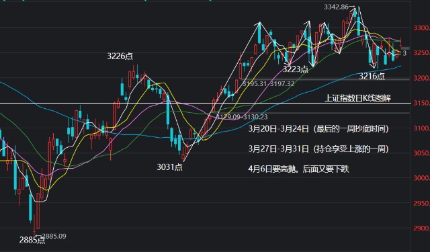
Task: Click the 3223点 annotation text
Action: (296, 69)
